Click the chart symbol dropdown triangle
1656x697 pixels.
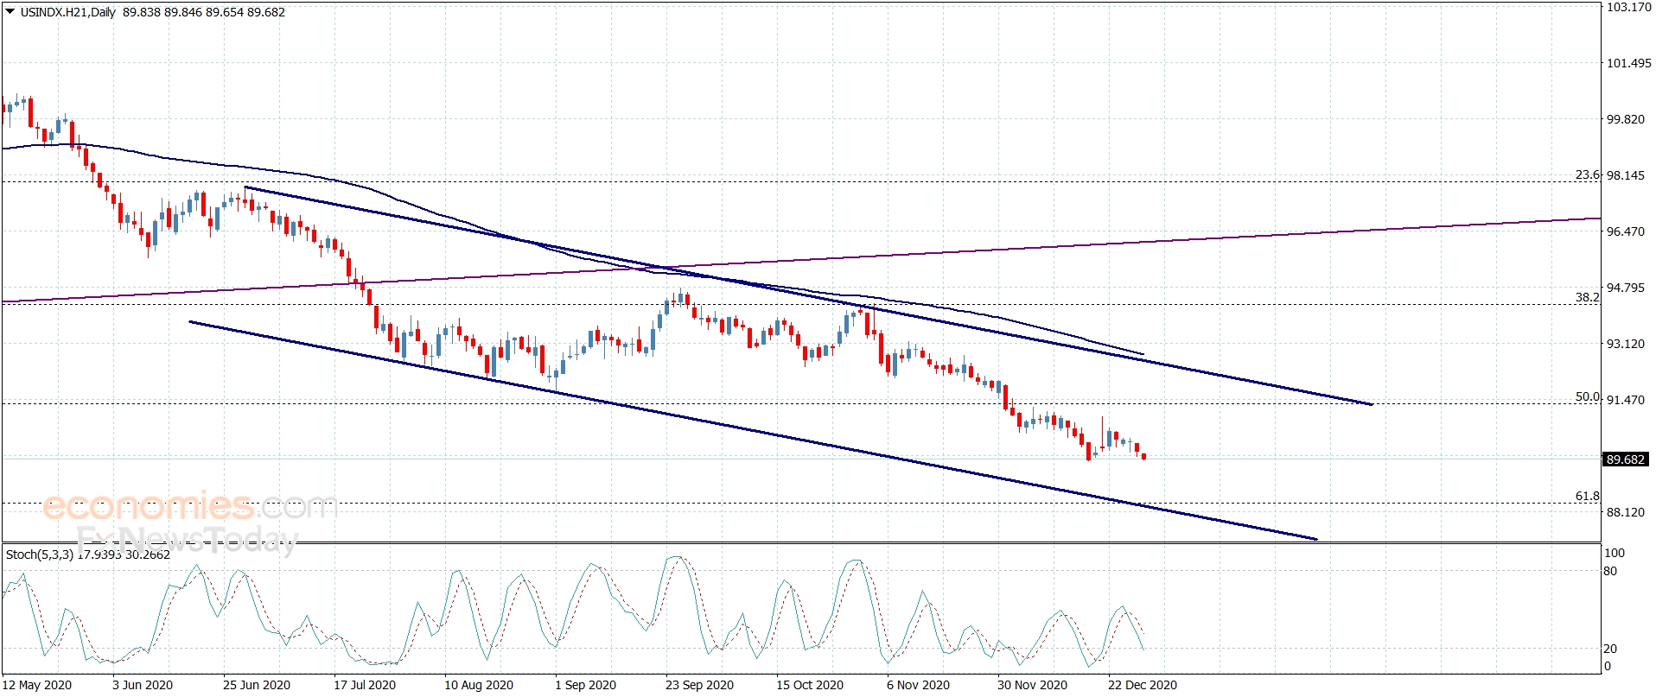click(x=10, y=12)
